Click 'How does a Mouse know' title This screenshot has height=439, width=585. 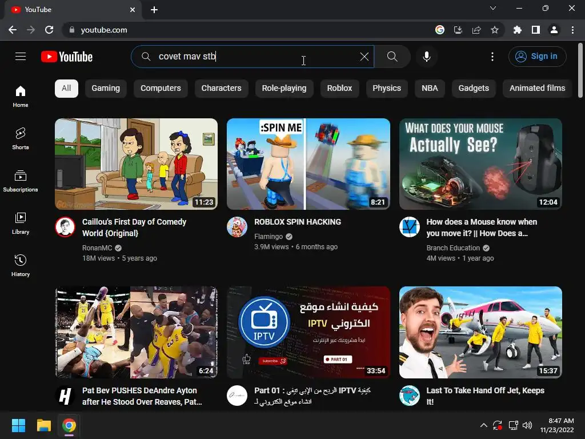coord(482,228)
